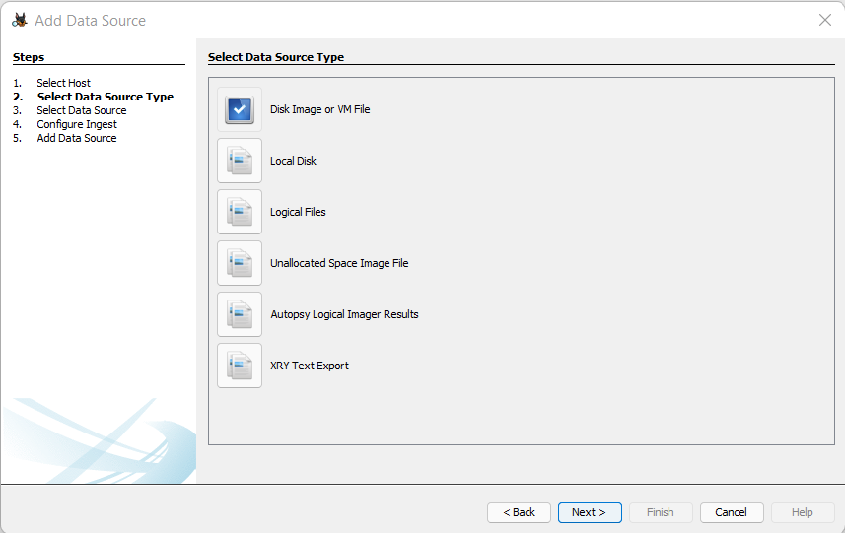Click the disabled Finish button

pyautogui.click(x=661, y=512)
